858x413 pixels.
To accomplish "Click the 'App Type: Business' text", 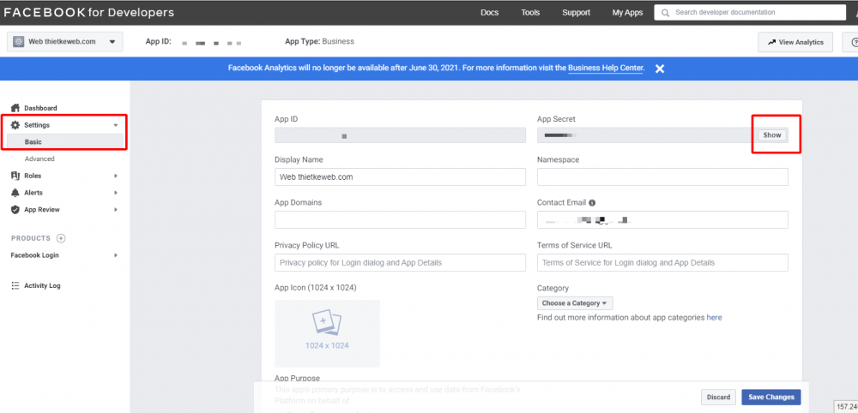I will pyautogui.click(x=319, y=41).
